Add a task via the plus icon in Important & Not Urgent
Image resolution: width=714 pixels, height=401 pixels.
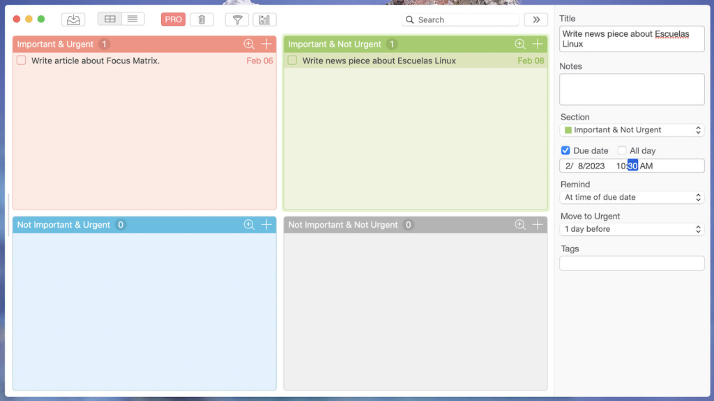tap(538, 44)
